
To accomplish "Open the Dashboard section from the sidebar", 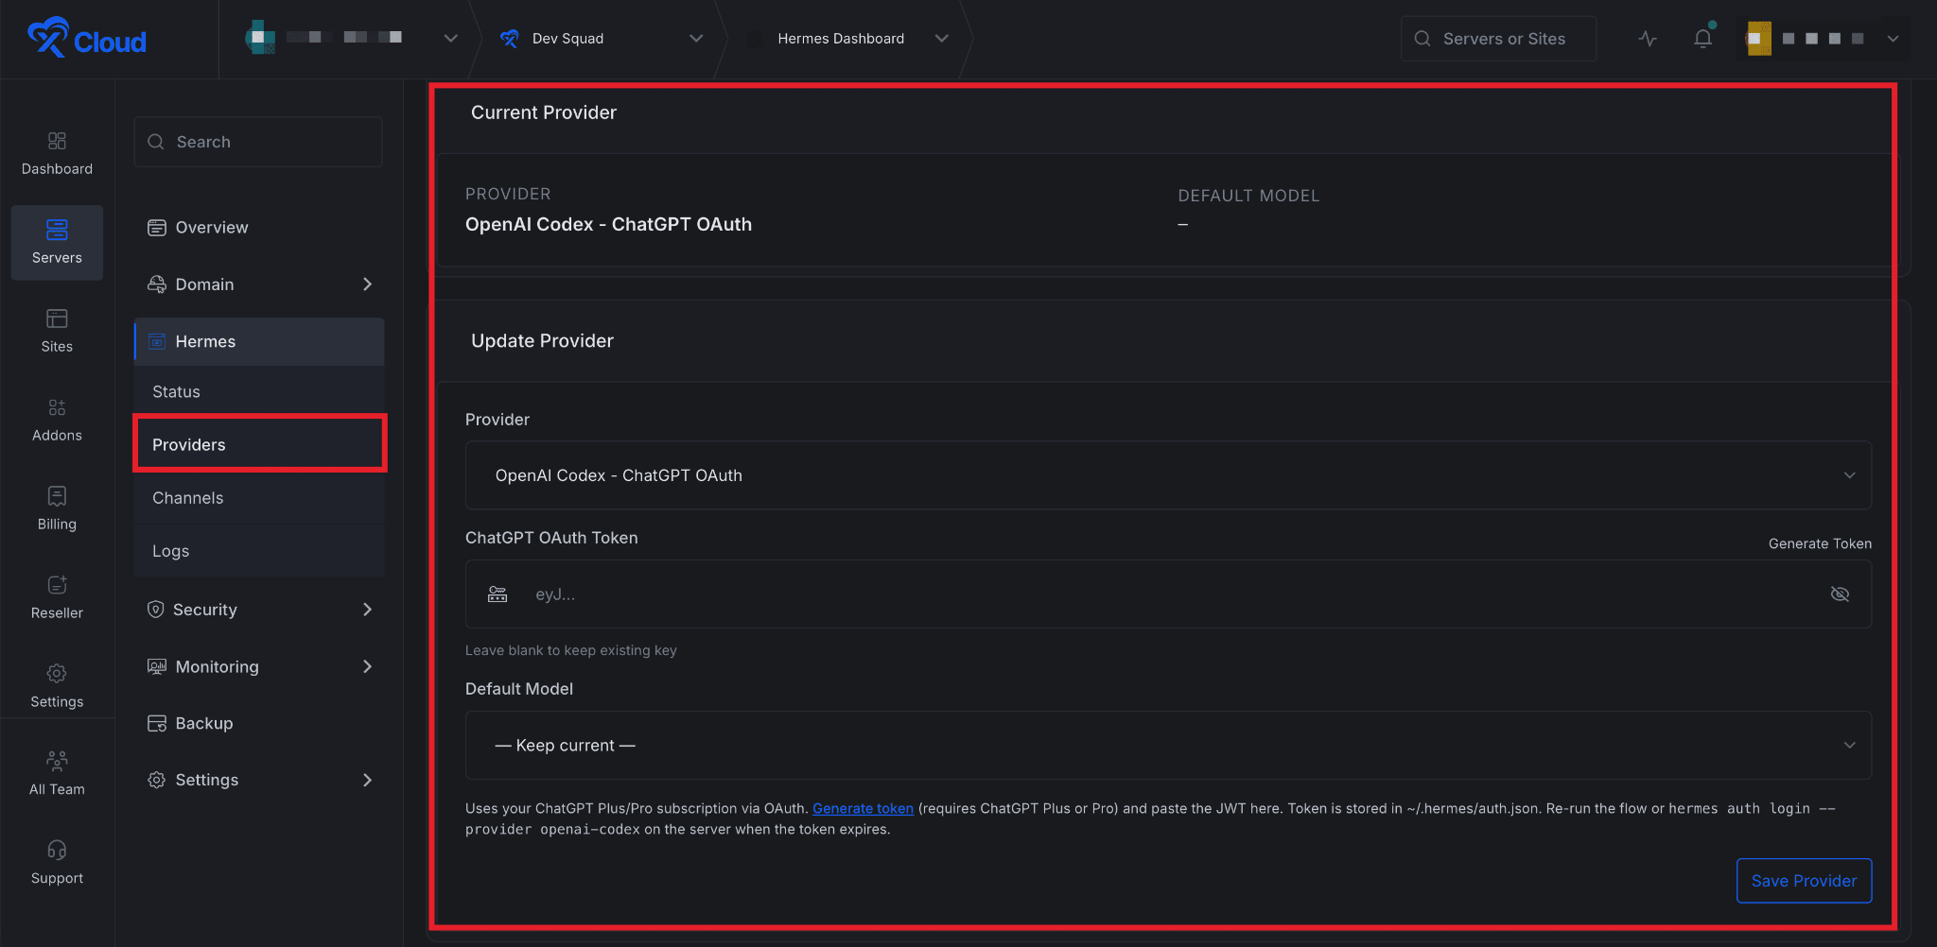I will pos(57,151).
